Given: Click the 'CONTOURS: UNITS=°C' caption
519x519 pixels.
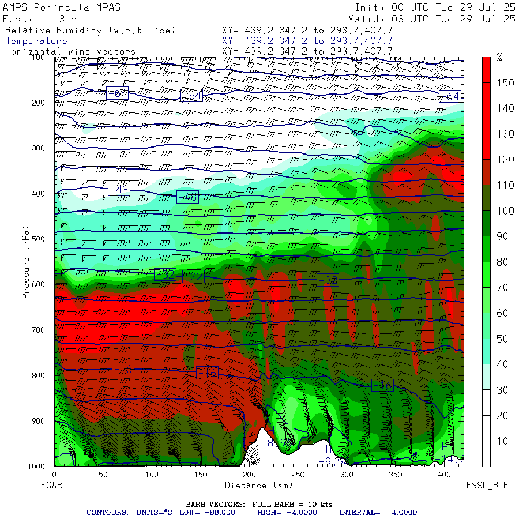Looking at the screenshot, I should (x=129, y=513).
